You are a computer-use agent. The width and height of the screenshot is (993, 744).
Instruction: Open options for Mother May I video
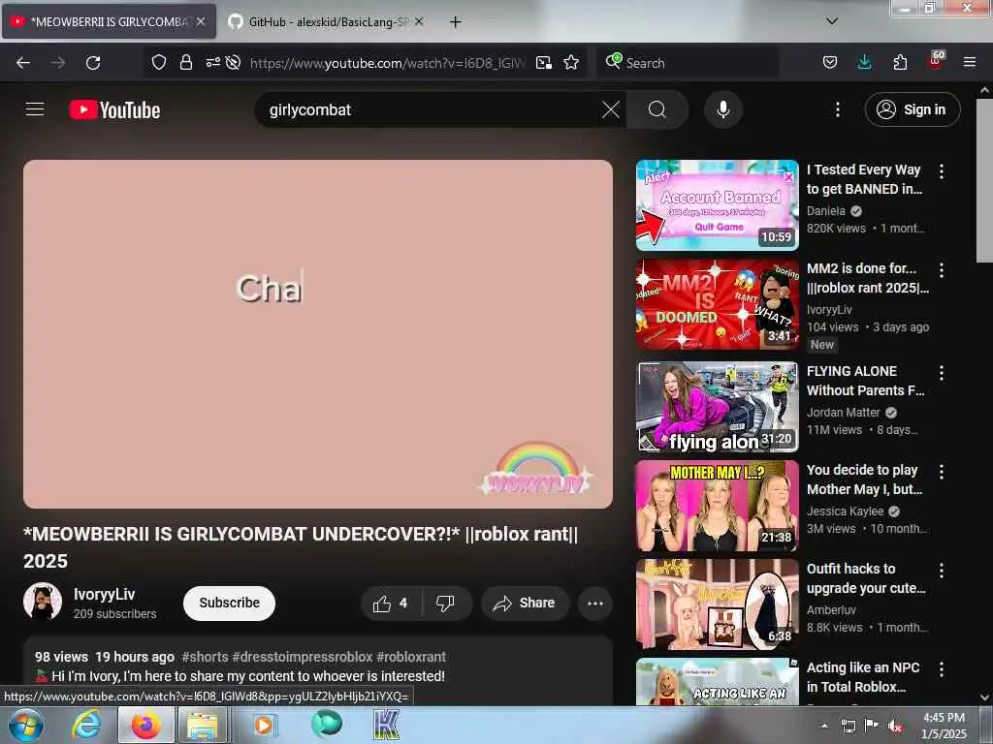(x=941, y=472)
